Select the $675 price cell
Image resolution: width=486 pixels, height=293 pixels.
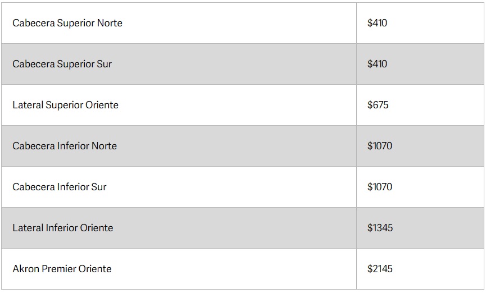tap(378, 105)
